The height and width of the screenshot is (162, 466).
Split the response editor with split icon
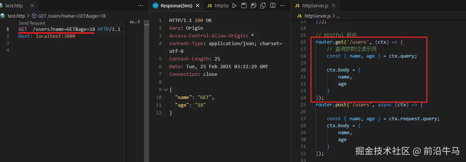tap(273, 5)
